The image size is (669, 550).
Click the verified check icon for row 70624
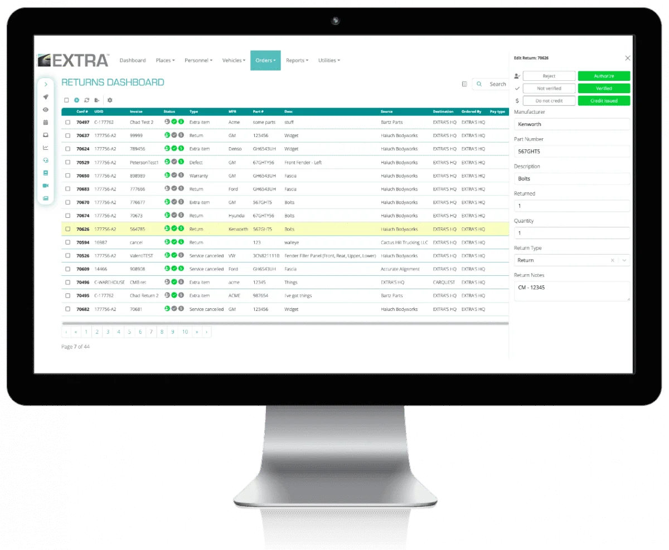[174, 148]
